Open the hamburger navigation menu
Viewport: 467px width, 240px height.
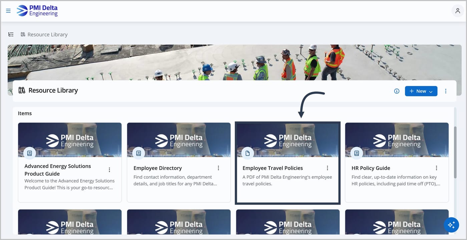pos(8,11)
